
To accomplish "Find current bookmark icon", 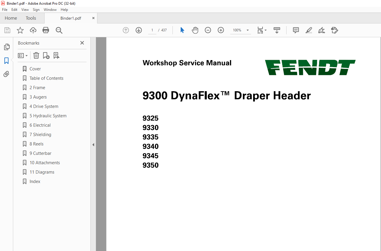I will 57,55.
